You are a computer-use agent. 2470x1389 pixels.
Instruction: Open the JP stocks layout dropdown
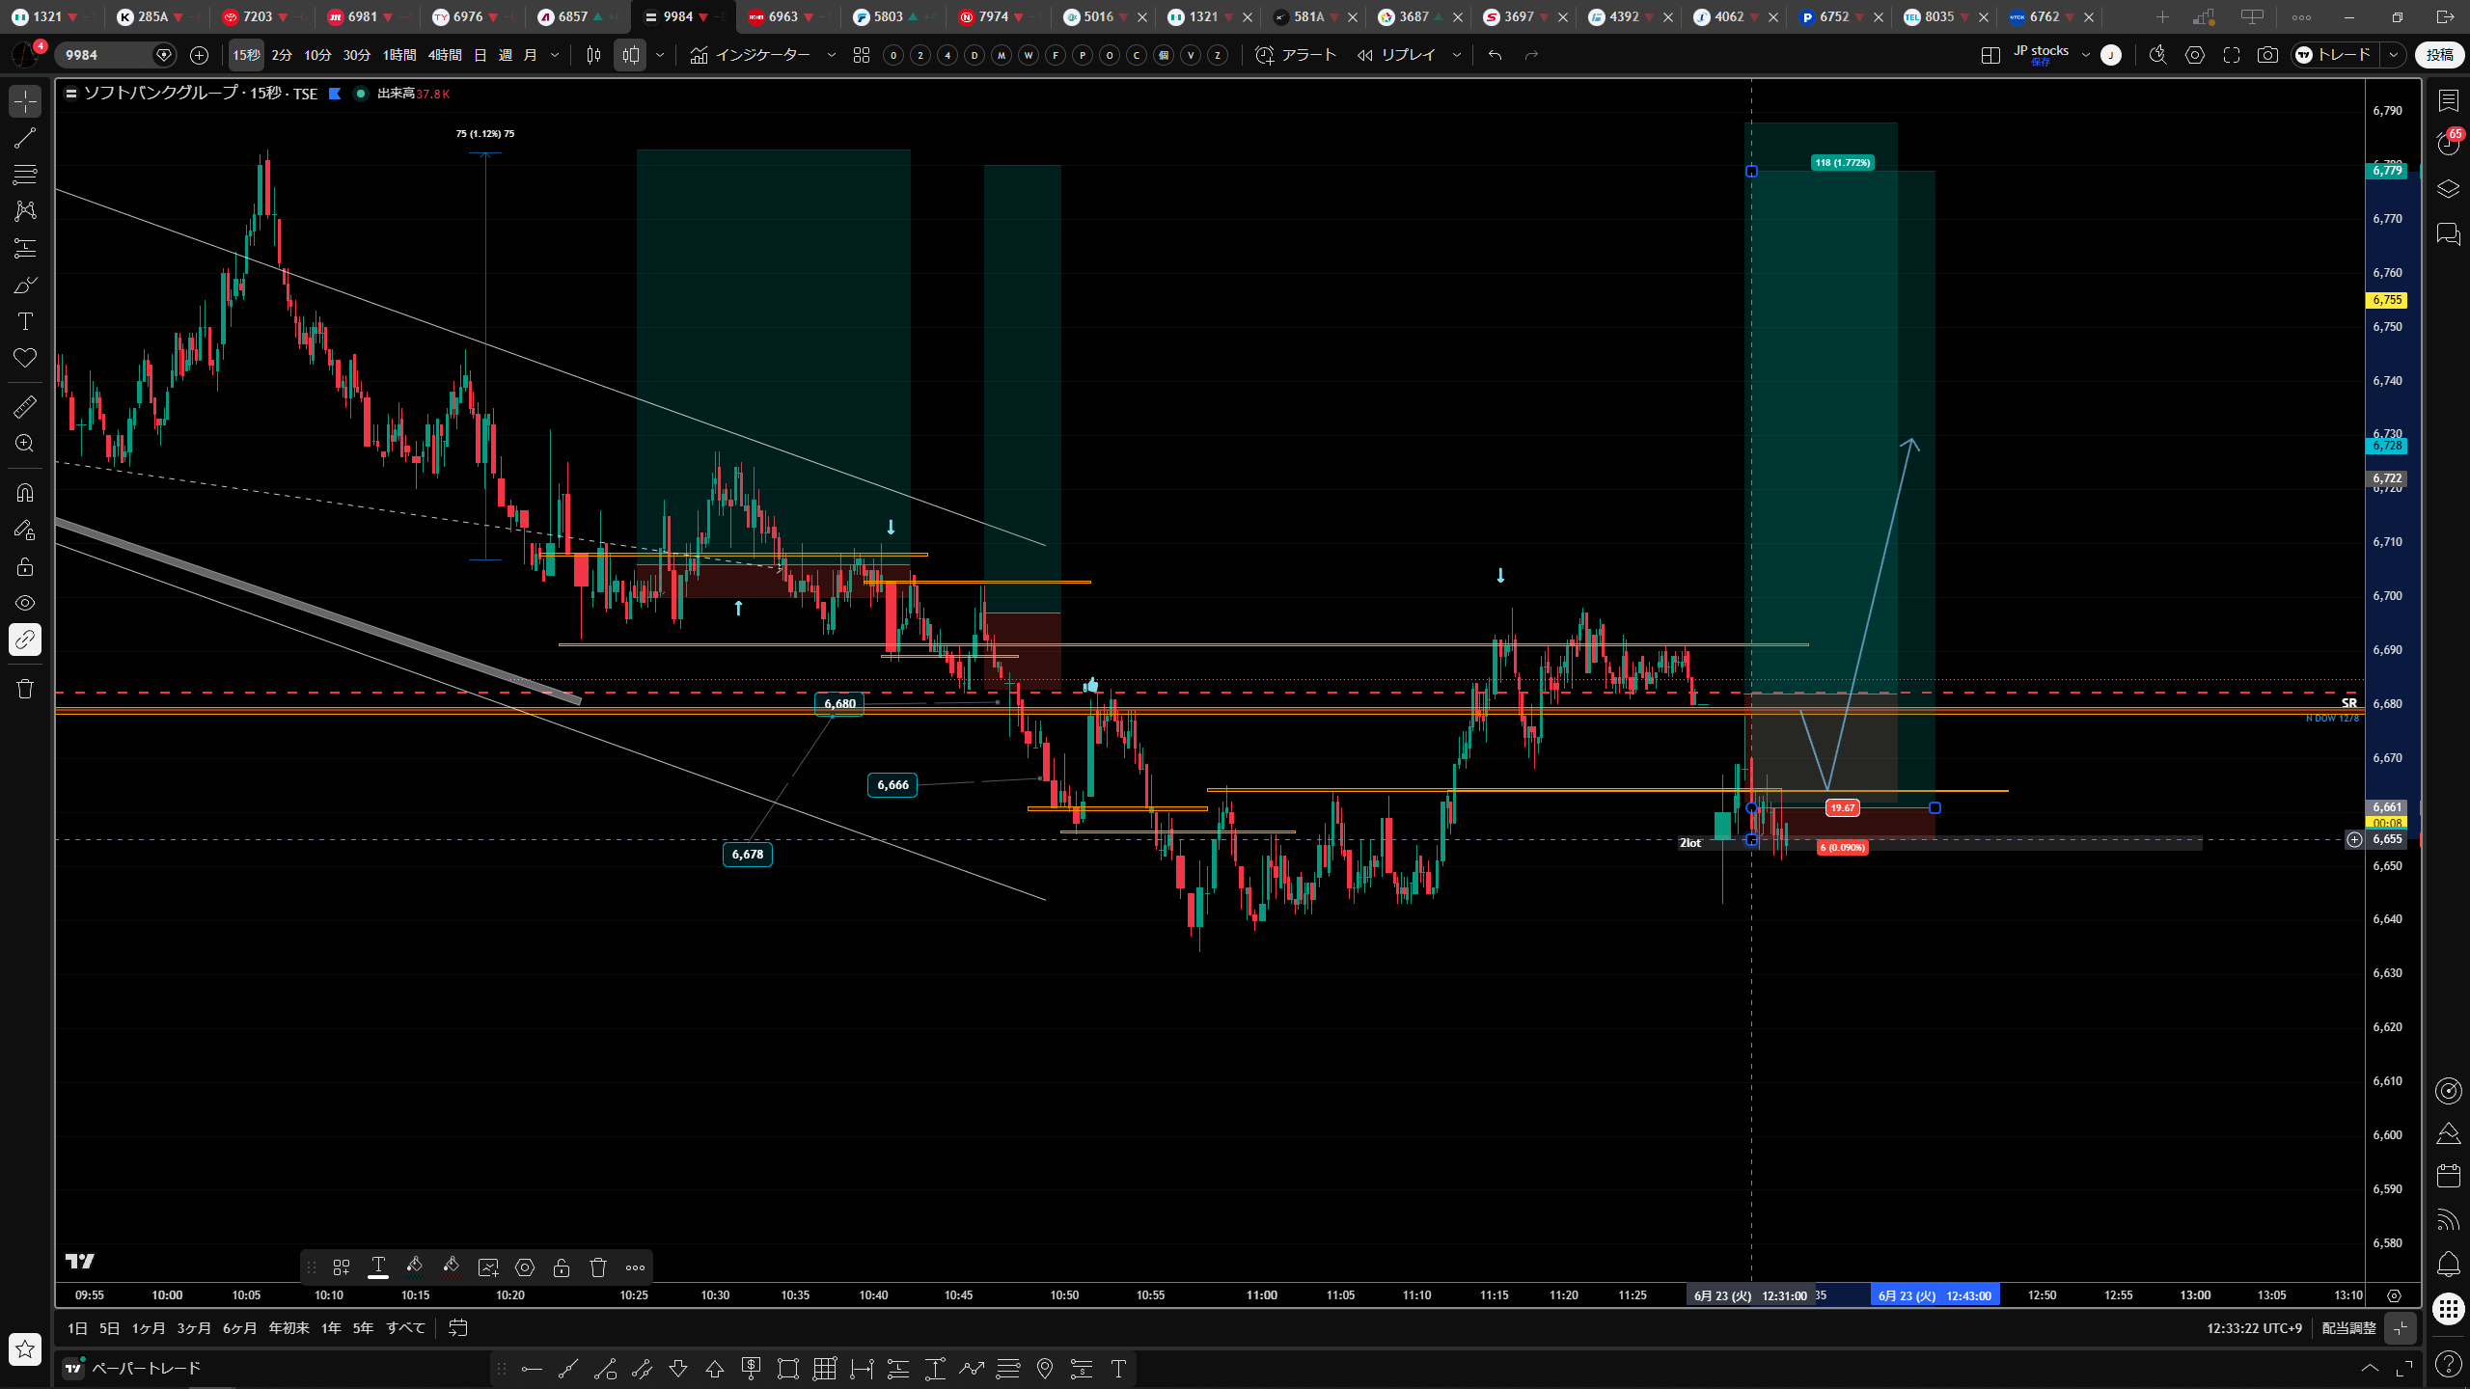pos(2086,55)
